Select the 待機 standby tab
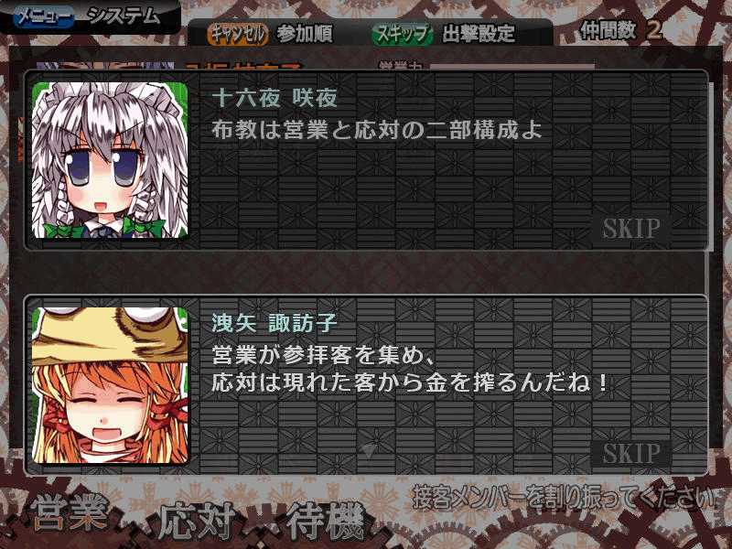The image size is (732, 549). (325, 520)
